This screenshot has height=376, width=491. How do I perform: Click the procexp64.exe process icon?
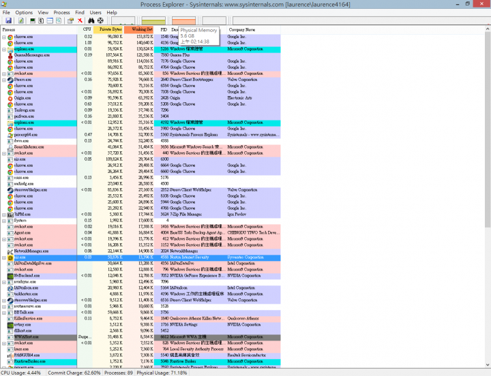tap(10, 135)
